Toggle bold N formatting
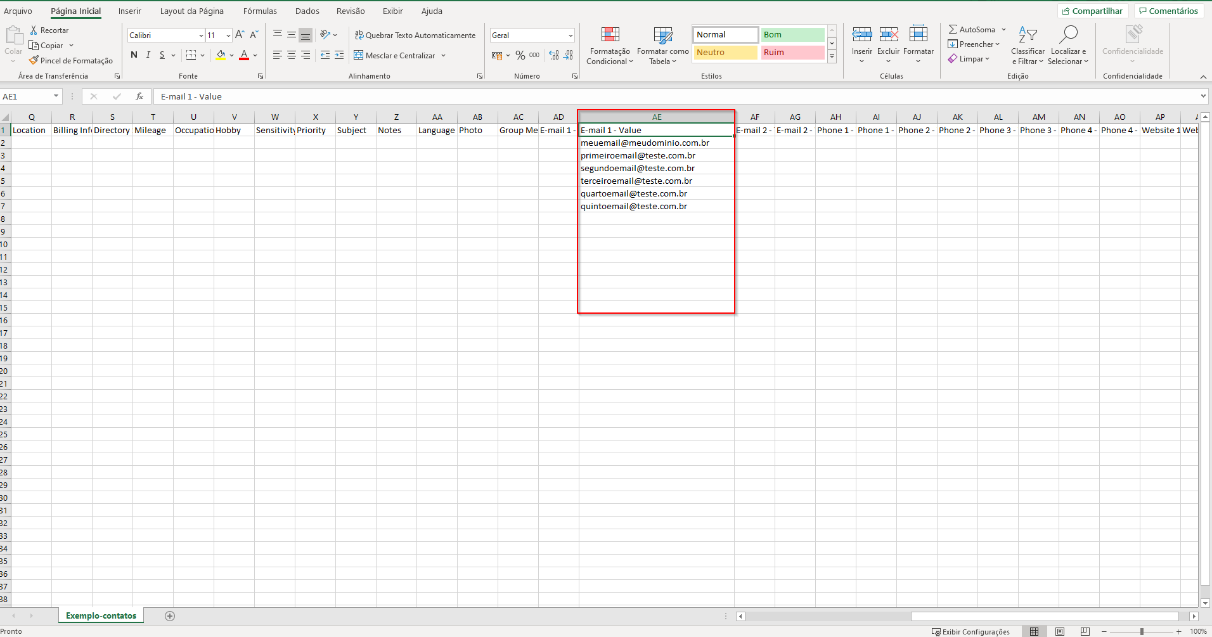The height and width of the screenshot is (637, 1212). click(134, 55)
